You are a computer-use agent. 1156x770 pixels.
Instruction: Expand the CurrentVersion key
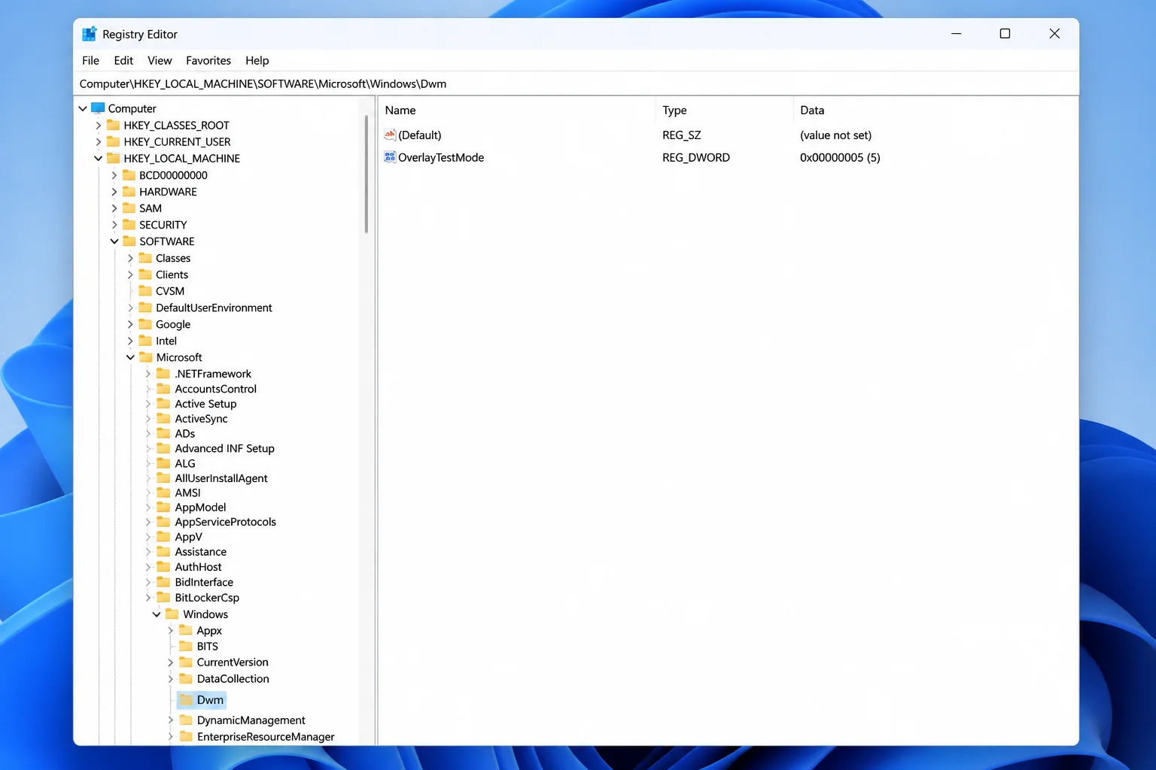(171, 662)
